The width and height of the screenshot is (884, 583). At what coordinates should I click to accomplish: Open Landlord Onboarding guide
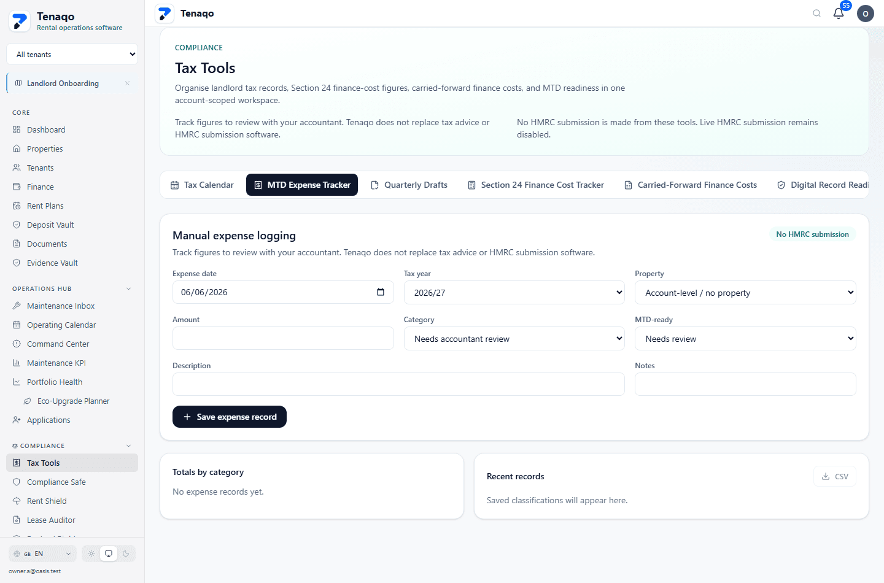click(x=63, y=83)
